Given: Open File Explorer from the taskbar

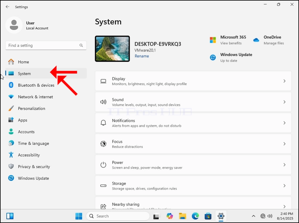Looking at the screenshot, I should point(182,216).
